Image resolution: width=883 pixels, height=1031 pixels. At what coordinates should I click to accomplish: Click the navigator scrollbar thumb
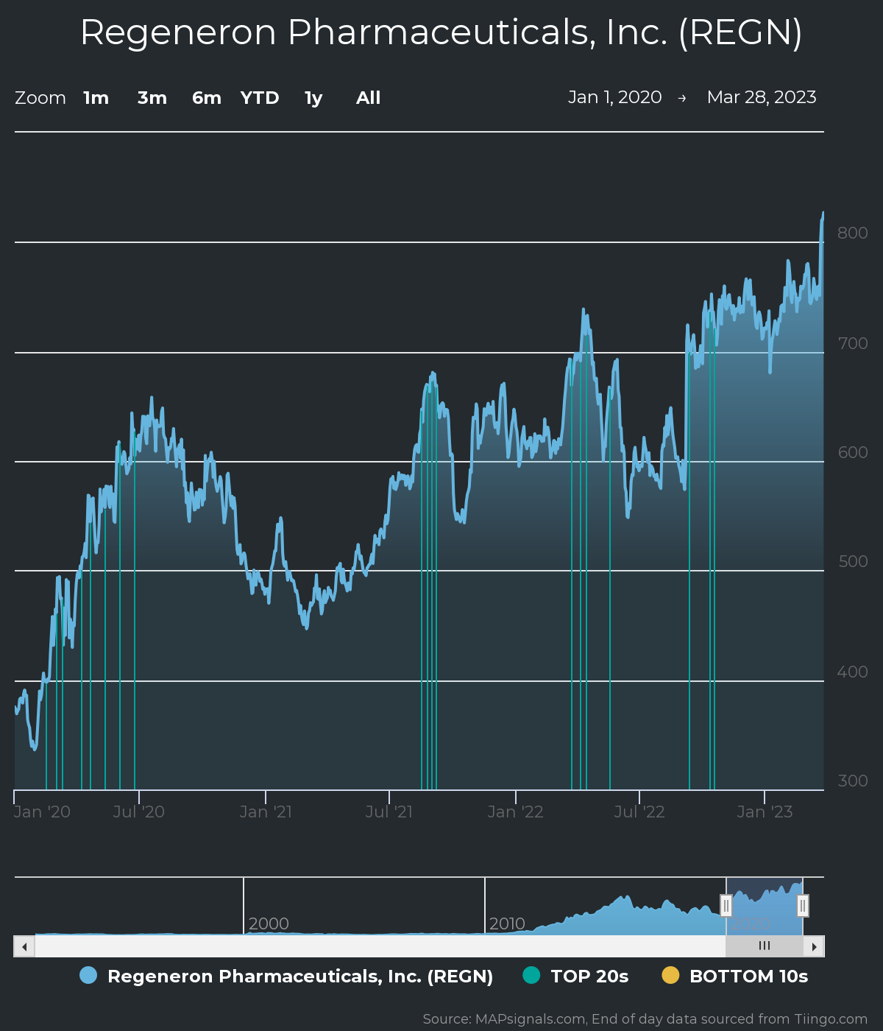[x=765, y=946]
